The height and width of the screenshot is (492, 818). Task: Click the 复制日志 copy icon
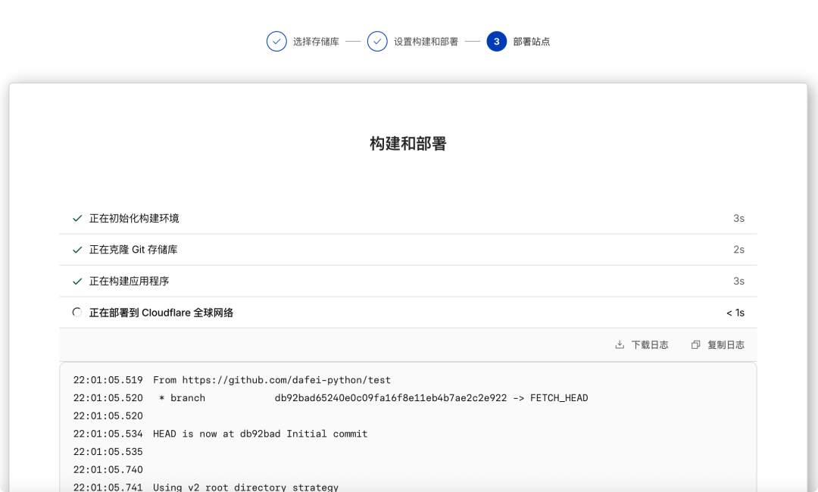pyautogui.click(x=695, y=344)
